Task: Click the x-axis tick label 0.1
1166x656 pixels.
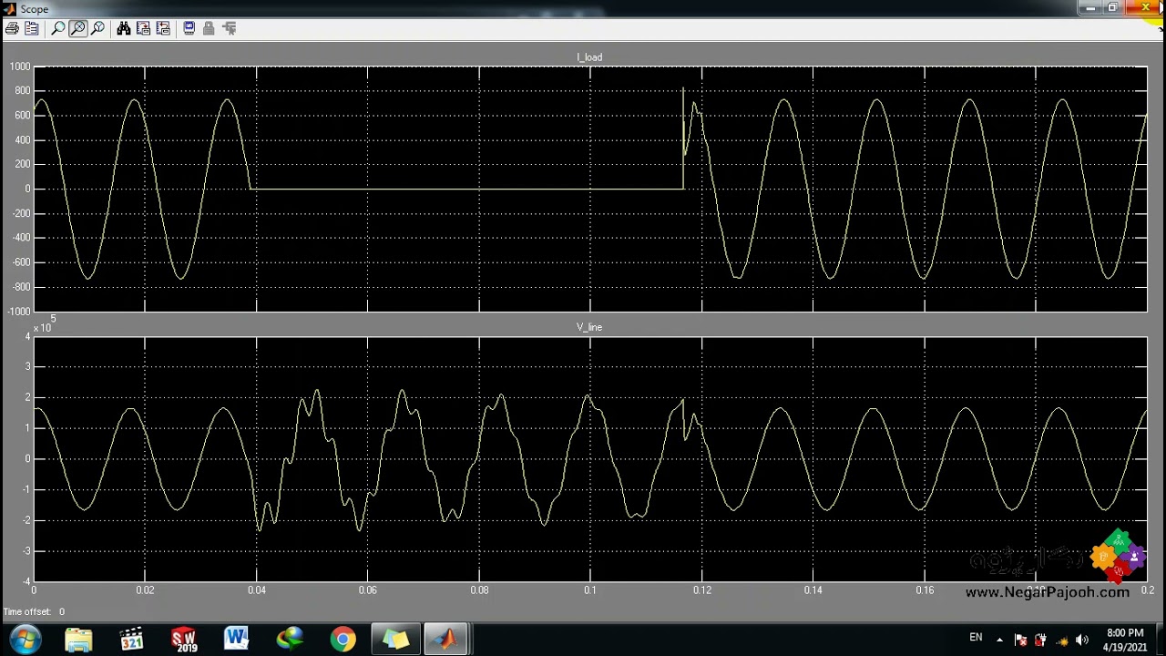Action: (590, 590)
